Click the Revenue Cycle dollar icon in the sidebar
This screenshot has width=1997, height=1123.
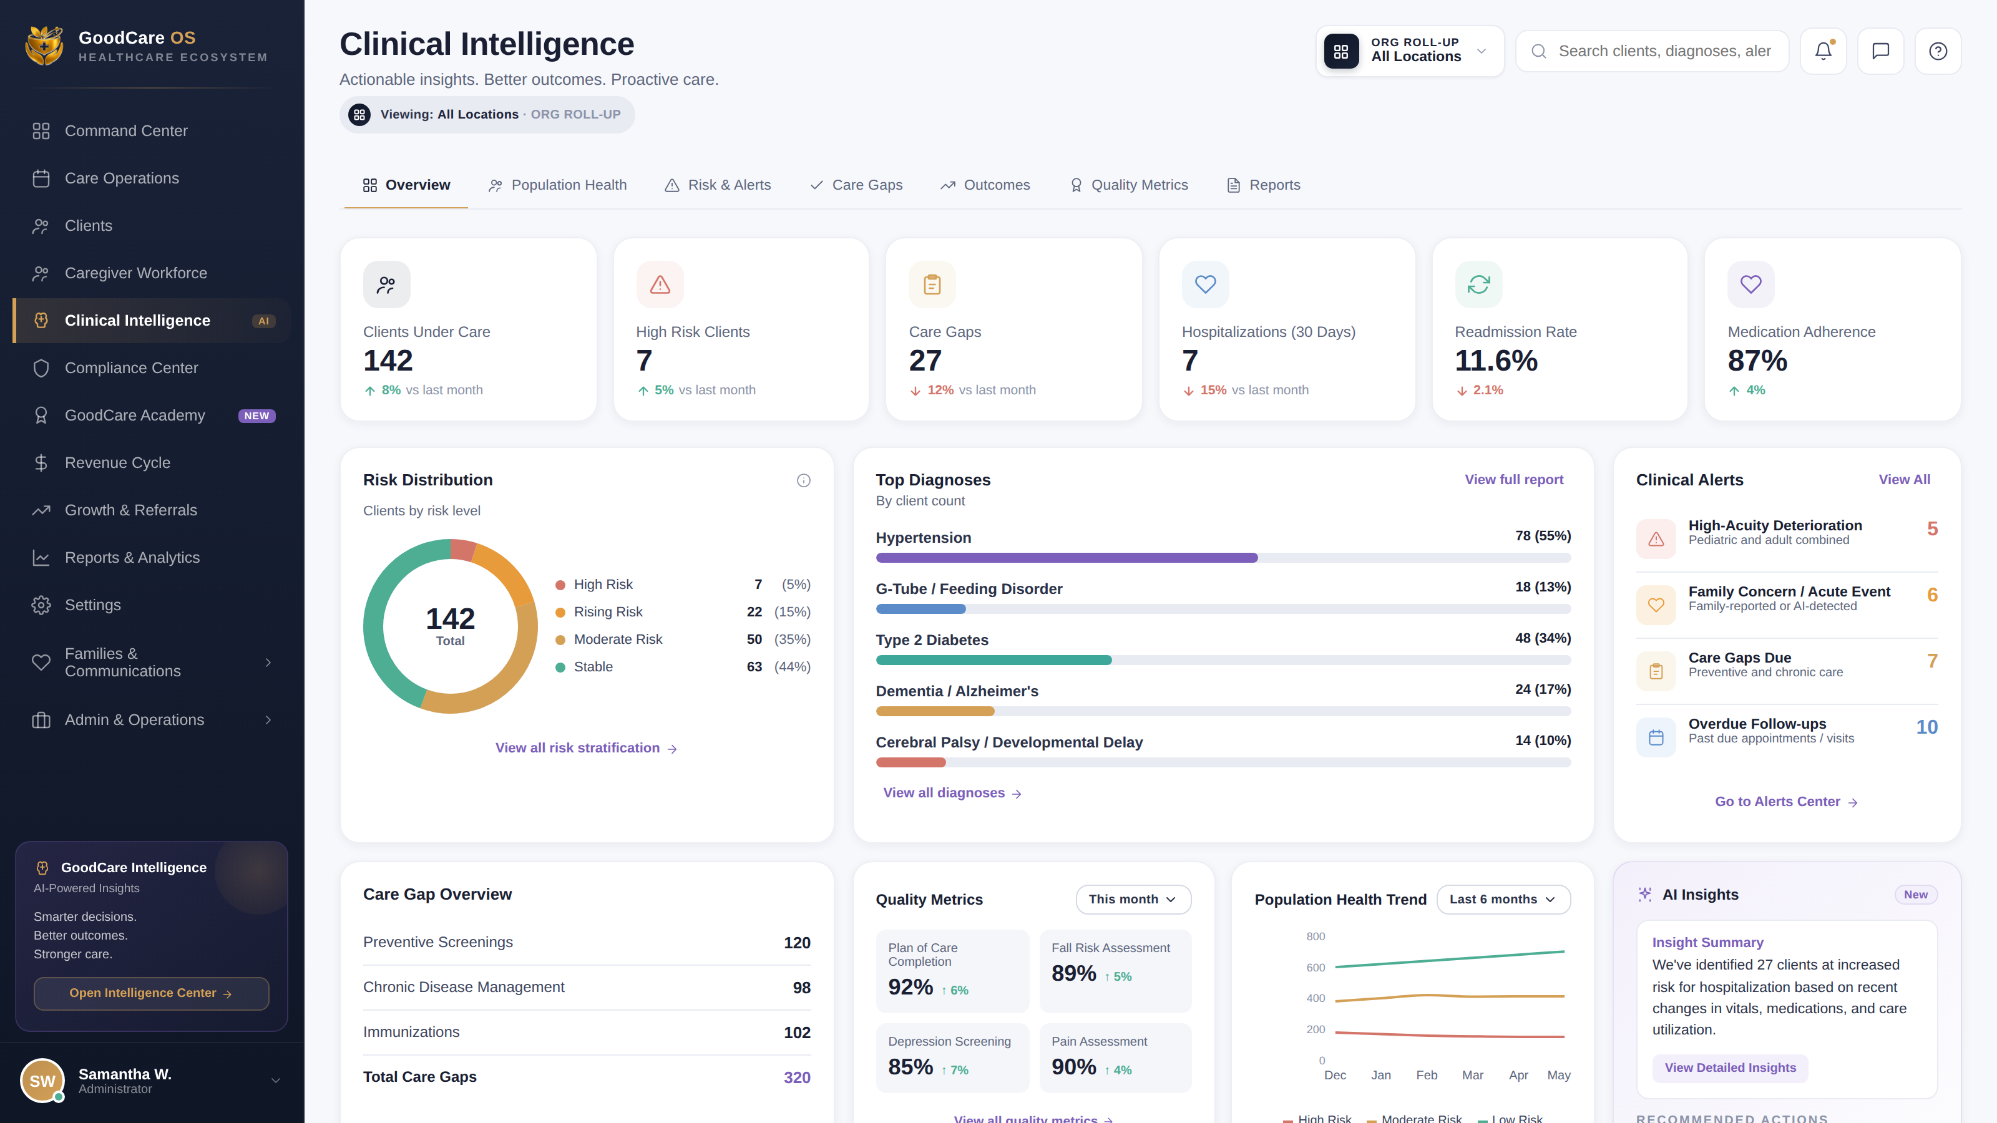point(41,463)
